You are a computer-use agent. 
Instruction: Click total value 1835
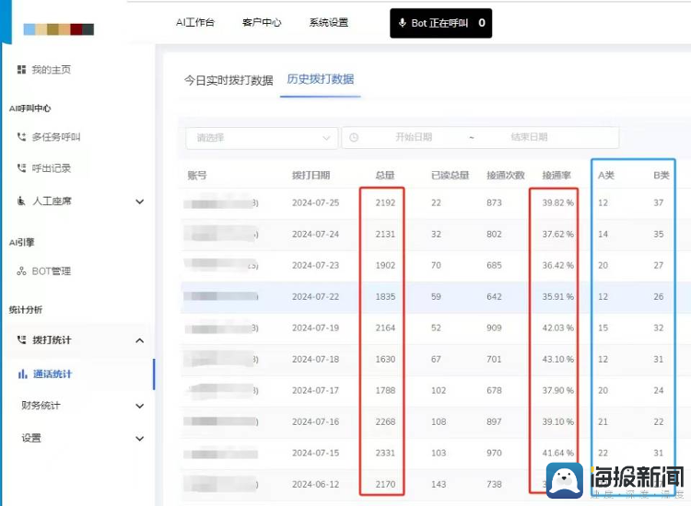(385, 296)
